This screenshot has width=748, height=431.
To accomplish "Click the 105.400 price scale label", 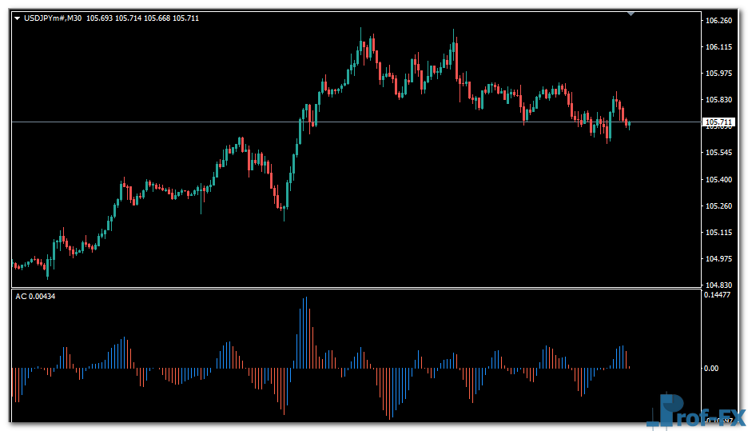I will point(719,180).
